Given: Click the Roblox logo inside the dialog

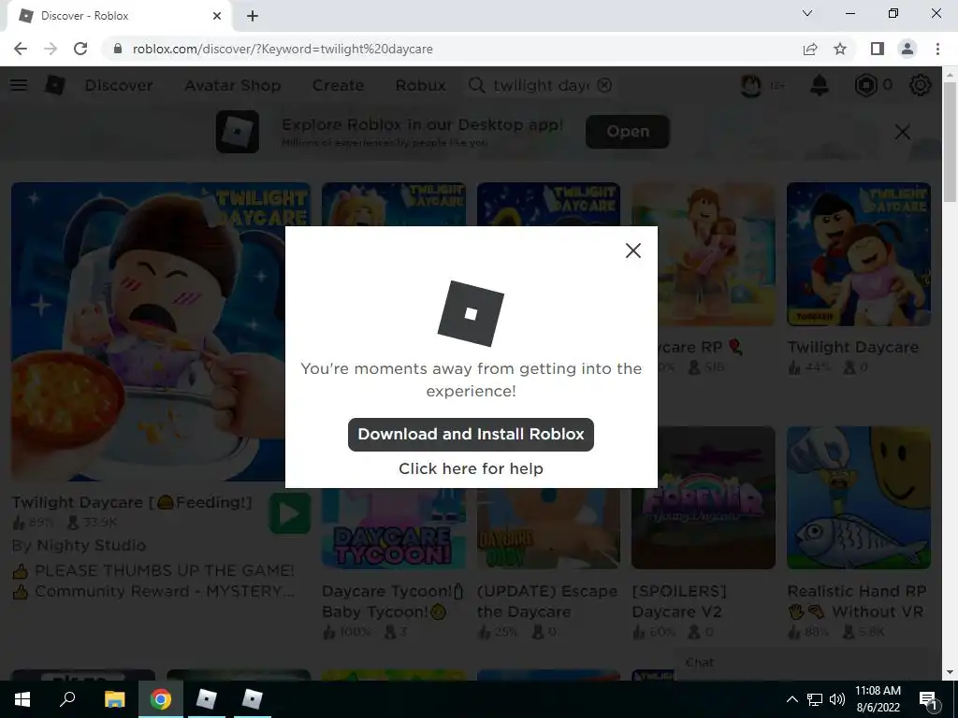Looking at the screenshot, I should 471,313.
